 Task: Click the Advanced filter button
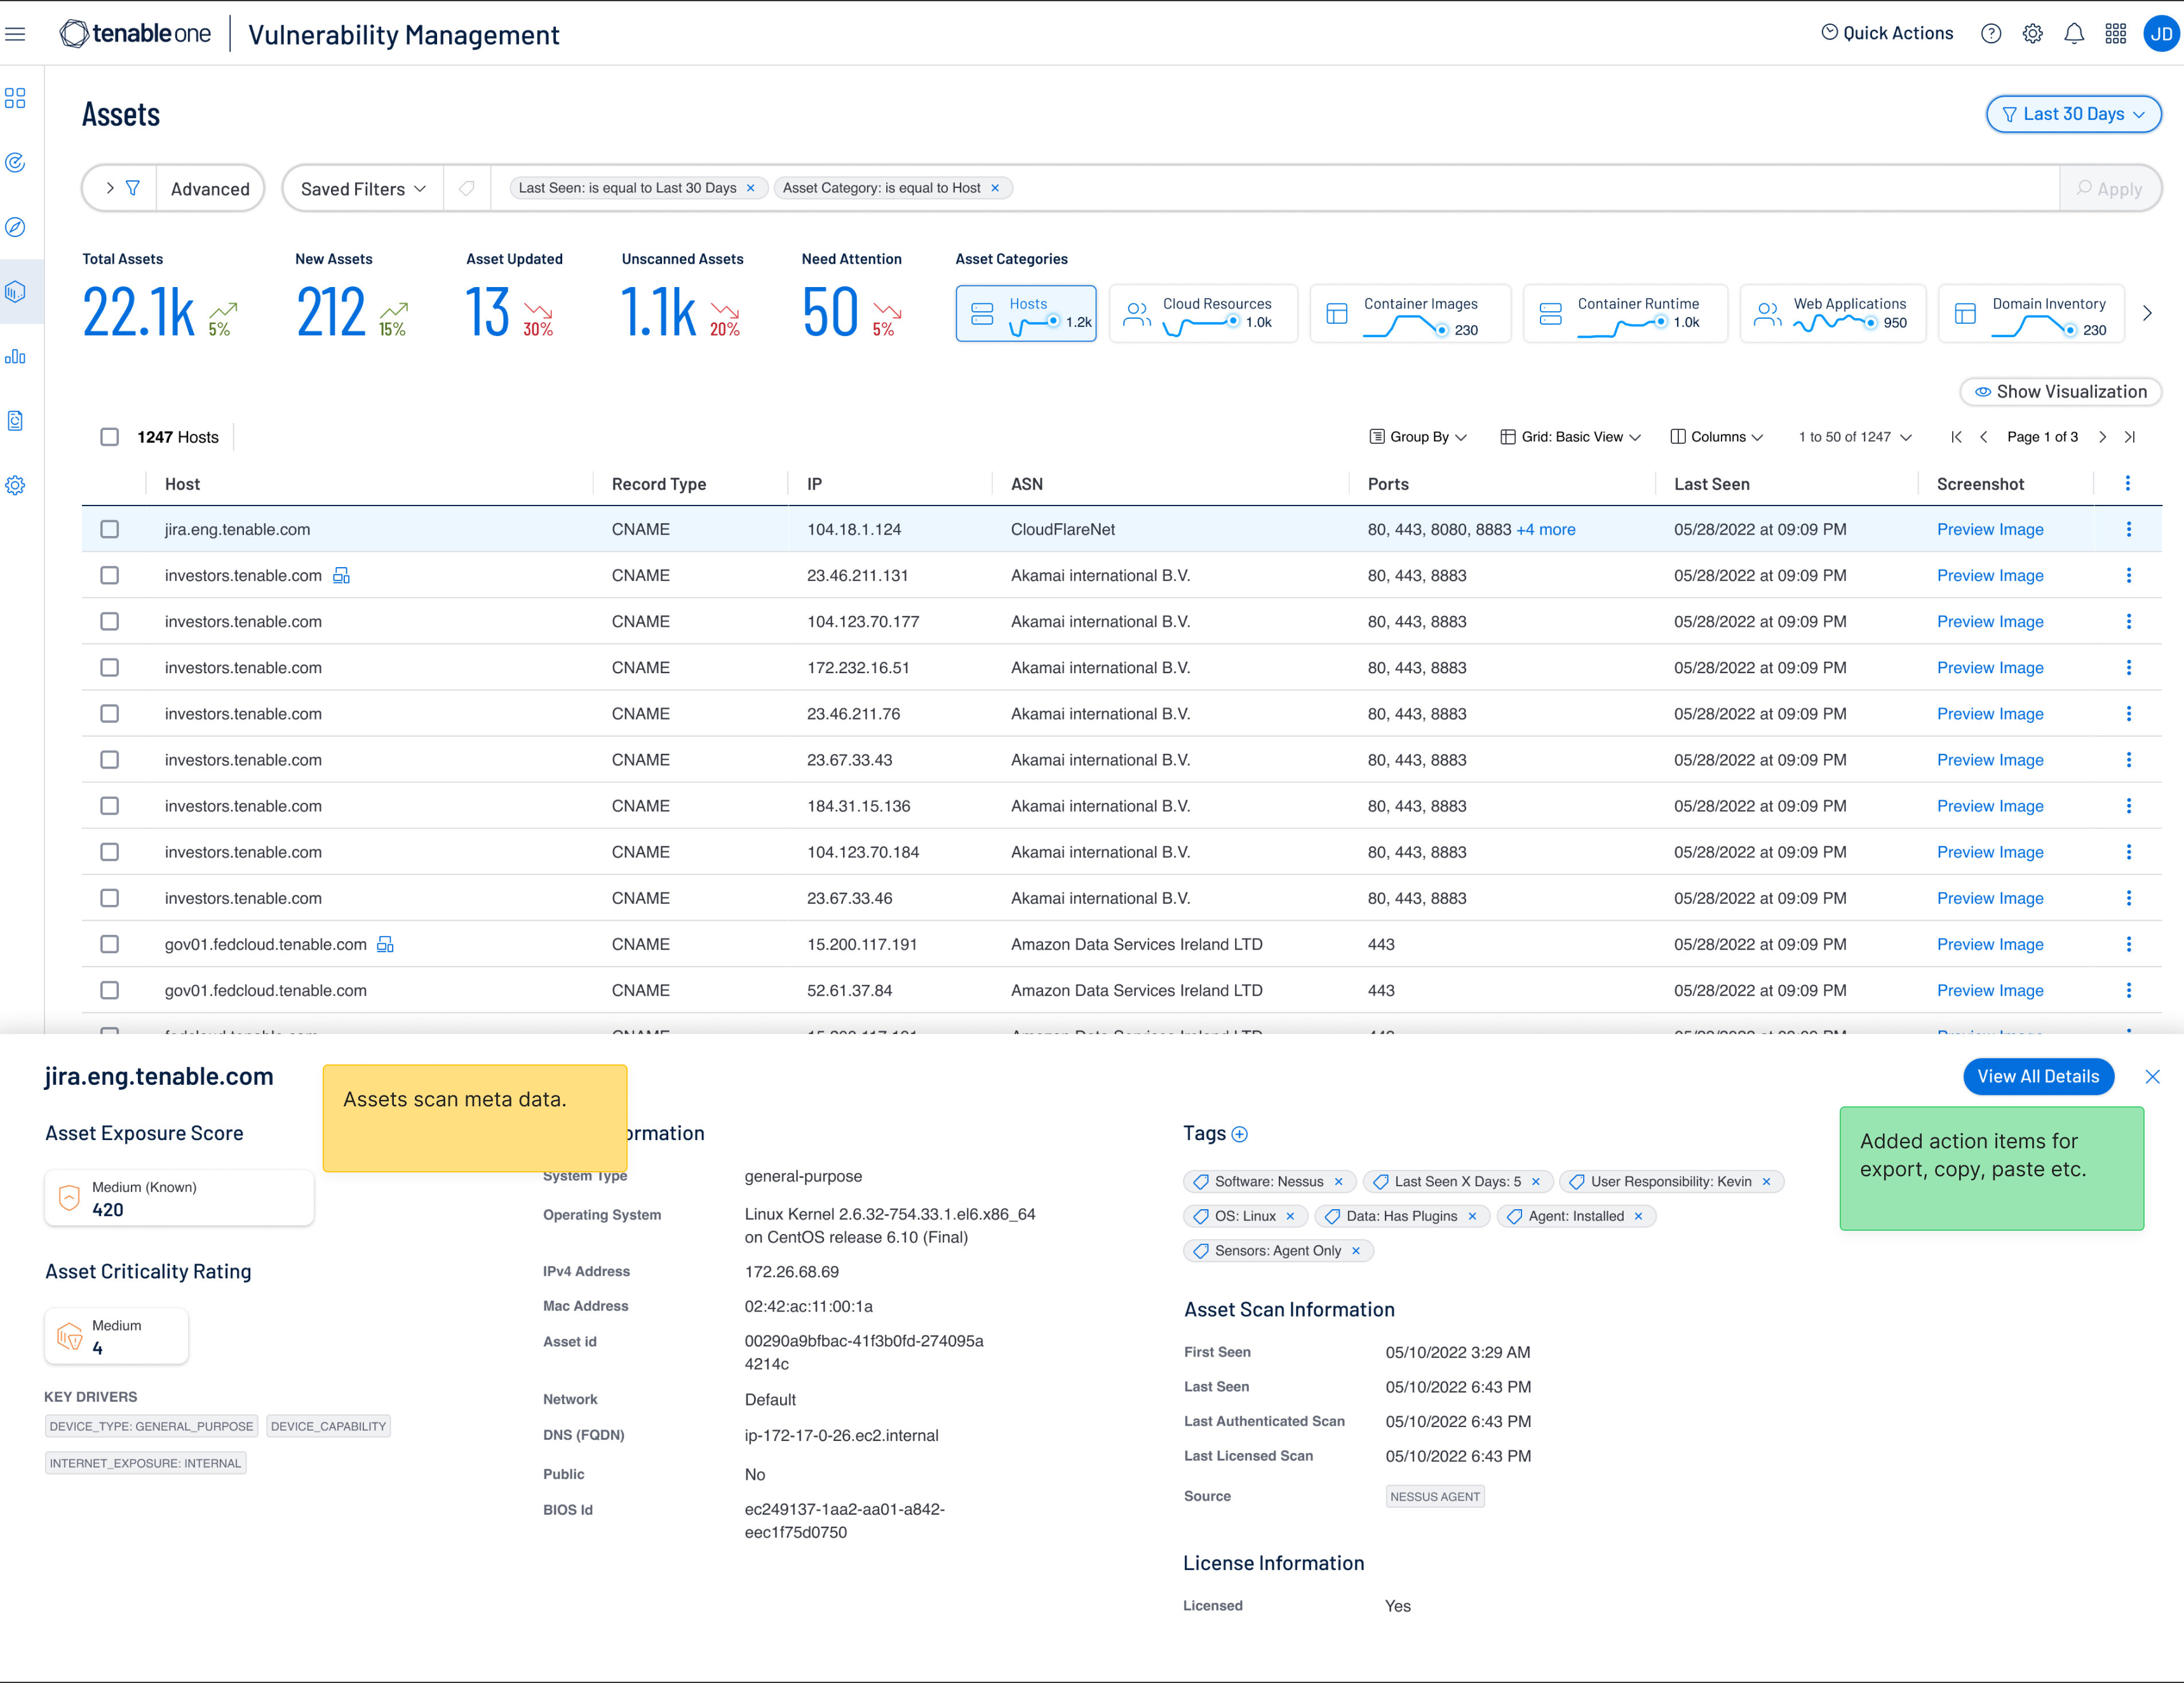click(x=210, y=189)
